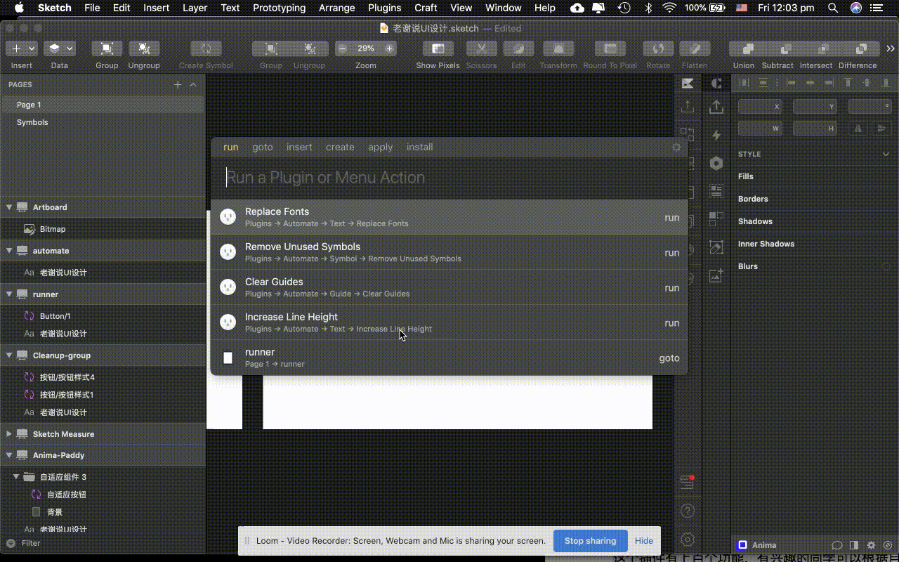Image resolution: width=899 pixels, height=562 pixels.
Task: Open the Plugins menu
Action: (x=385, y=8)
